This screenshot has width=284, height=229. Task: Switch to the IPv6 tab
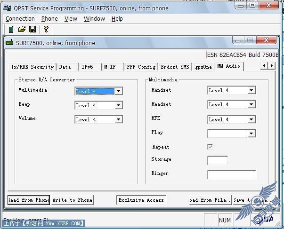[90, 67]
